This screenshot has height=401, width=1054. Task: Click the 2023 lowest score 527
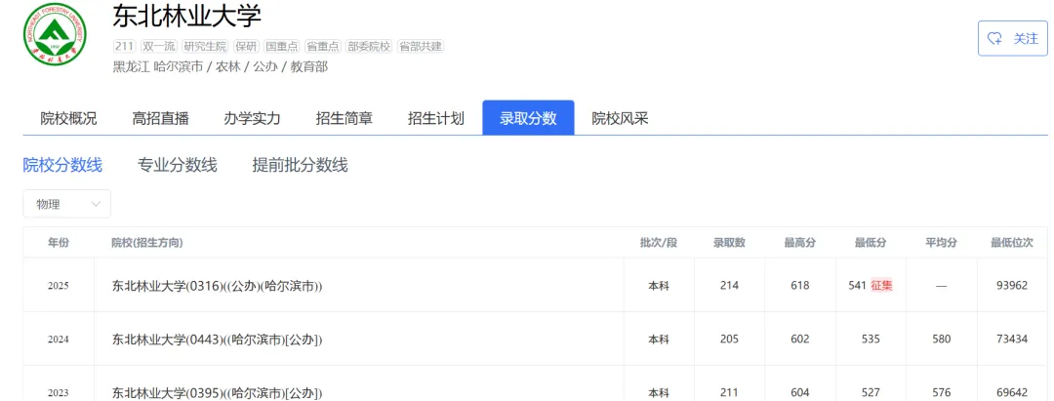(x=871, y=393)
